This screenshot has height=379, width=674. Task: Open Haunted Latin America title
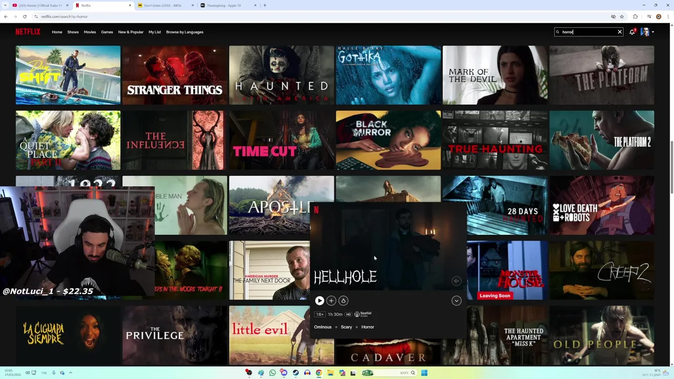click(x=281, y=75)
